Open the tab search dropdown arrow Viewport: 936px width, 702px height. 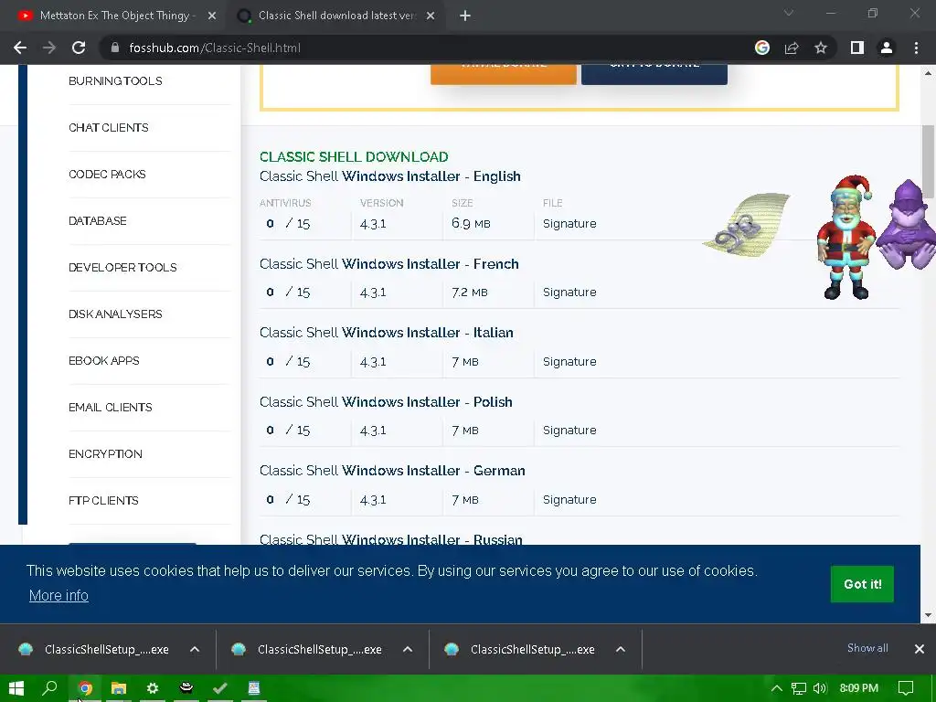pyautogui.click(x=789, y=13)
